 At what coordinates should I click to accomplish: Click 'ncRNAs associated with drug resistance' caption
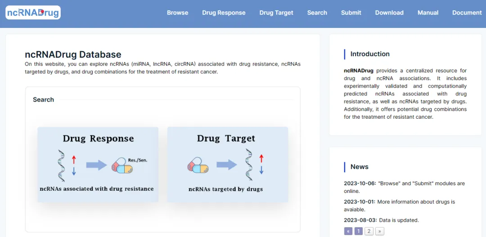pyautogui.click(x=97, y=189)
